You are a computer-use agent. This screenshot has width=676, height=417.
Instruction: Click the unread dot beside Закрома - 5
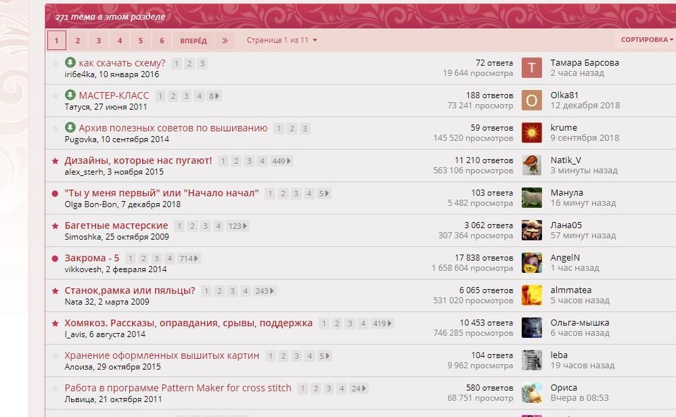click(55, 259)
